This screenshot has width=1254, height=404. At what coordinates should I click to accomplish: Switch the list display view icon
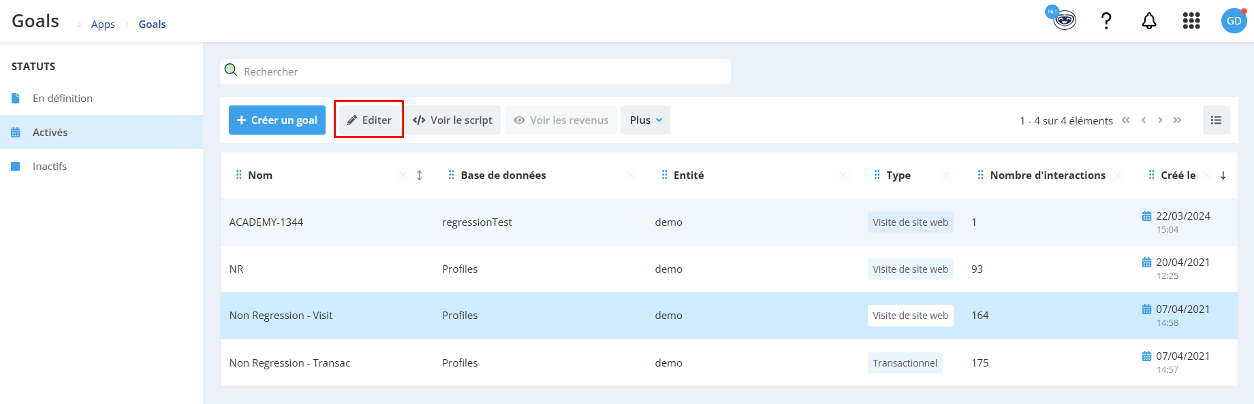click(1216, 120)
